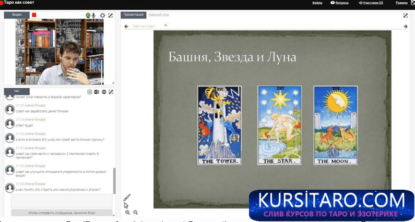Open the Участники (5) list
Image resolution: width=415 pixels, height=222 pixels.
(x=371, y=3)
